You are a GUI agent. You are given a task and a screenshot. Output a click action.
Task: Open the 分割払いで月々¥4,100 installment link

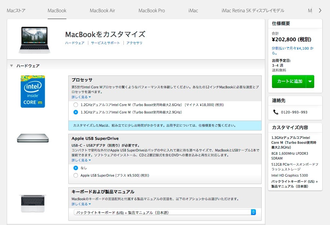point(292,51)
